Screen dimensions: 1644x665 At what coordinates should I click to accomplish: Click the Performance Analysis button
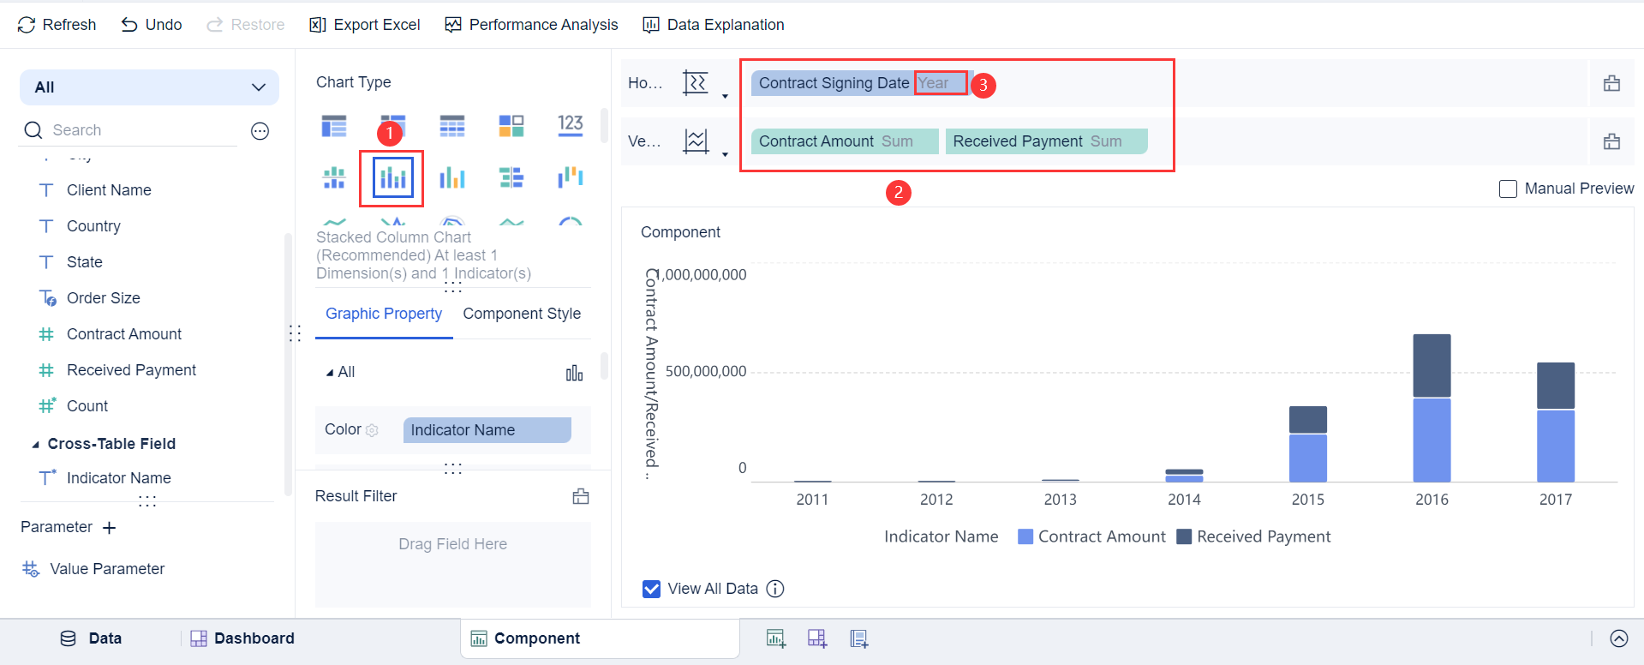coord(531,25)
